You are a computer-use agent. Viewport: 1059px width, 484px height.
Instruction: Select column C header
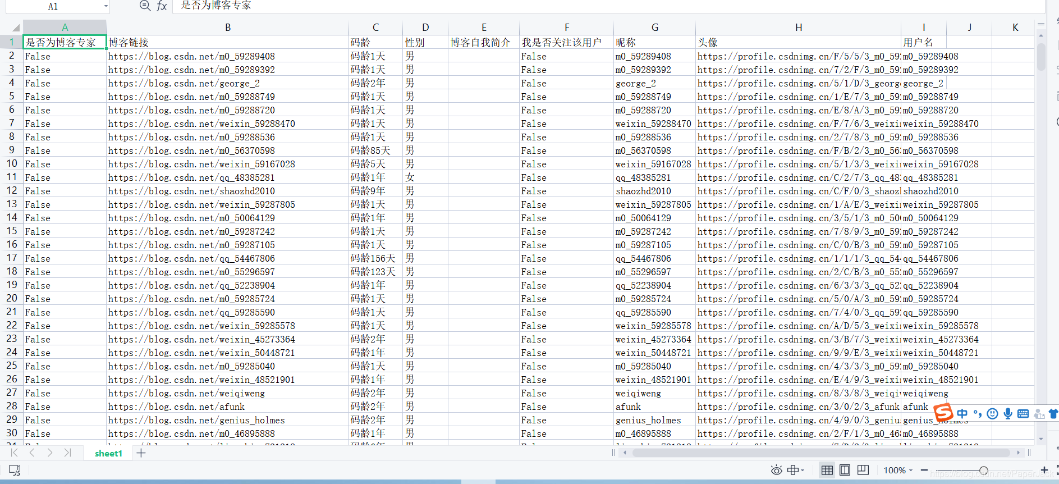[375, 27]
